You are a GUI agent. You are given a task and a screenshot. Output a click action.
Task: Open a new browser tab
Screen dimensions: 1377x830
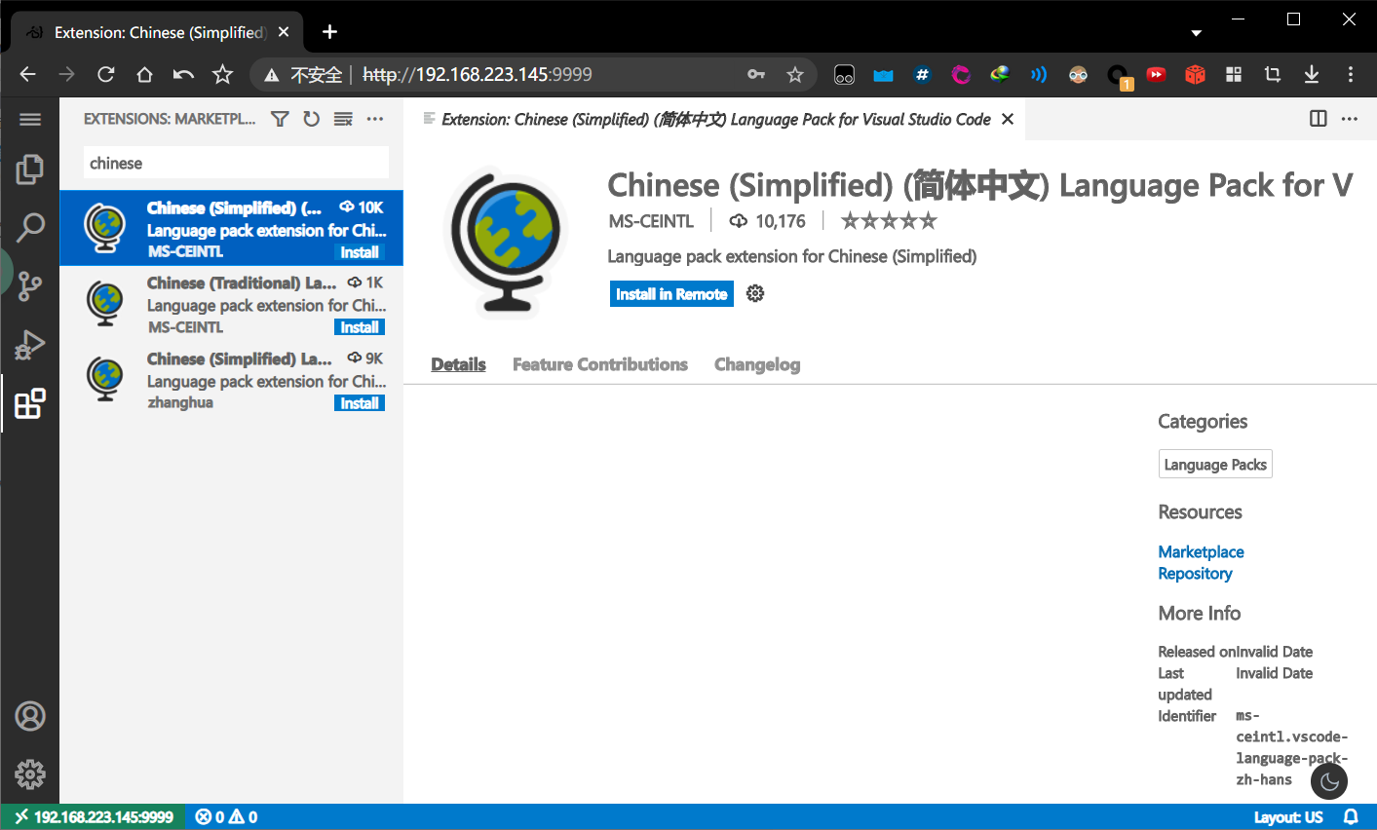click(x=330, y=32)
